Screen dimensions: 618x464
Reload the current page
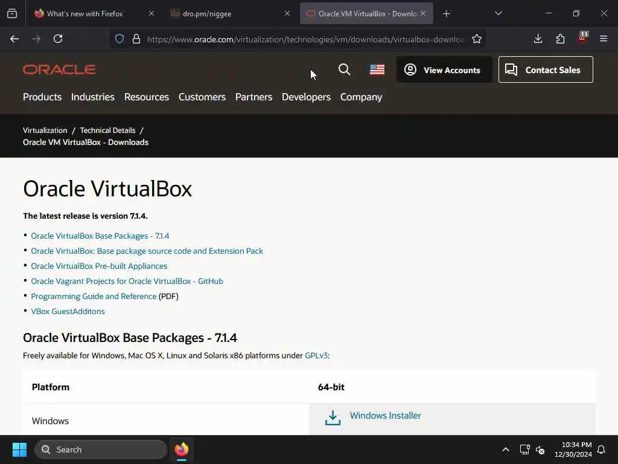coord(58,39)
